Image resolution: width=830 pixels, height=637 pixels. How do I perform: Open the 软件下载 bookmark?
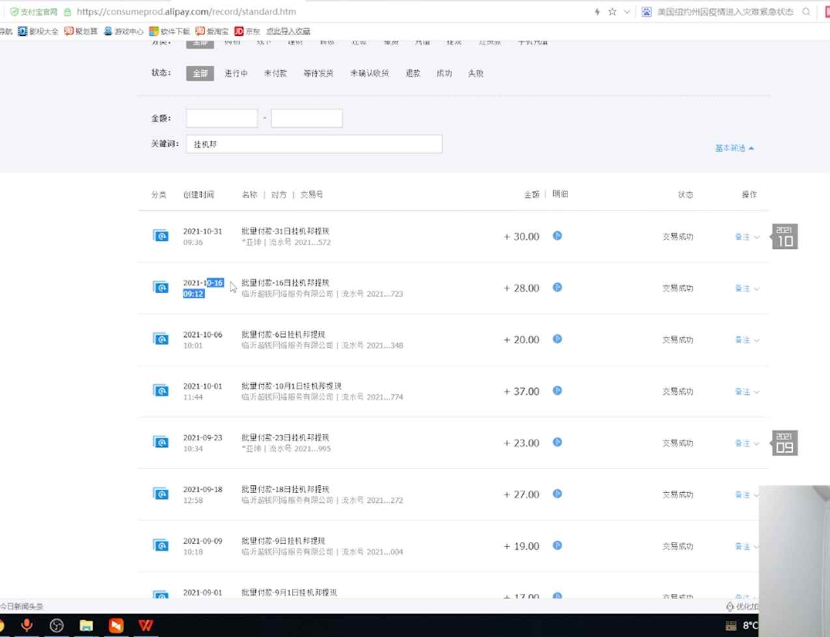pyautogui.click(x=169, y=31)
